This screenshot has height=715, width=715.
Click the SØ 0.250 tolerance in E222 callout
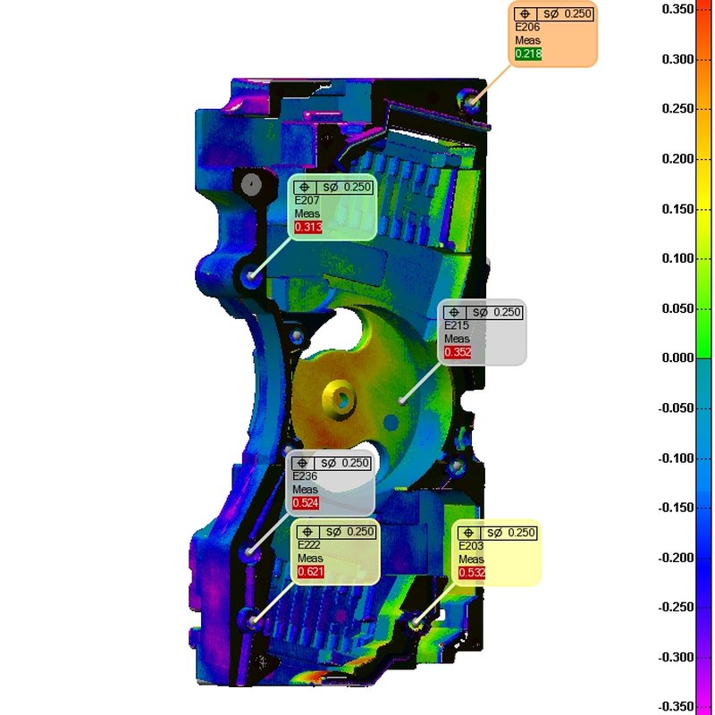(349, 532)
